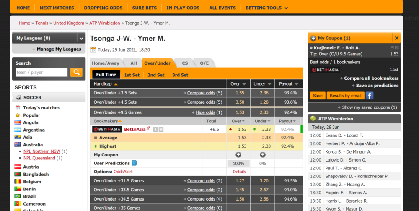The width and height of the screenshot is (419, 211).
Task: Share coupon via Facebook icon
Action: 370,96
